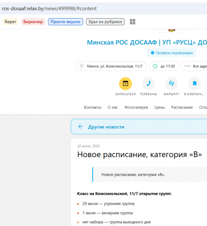
Task: Click the green clock icon
Action: coord(155,66)
